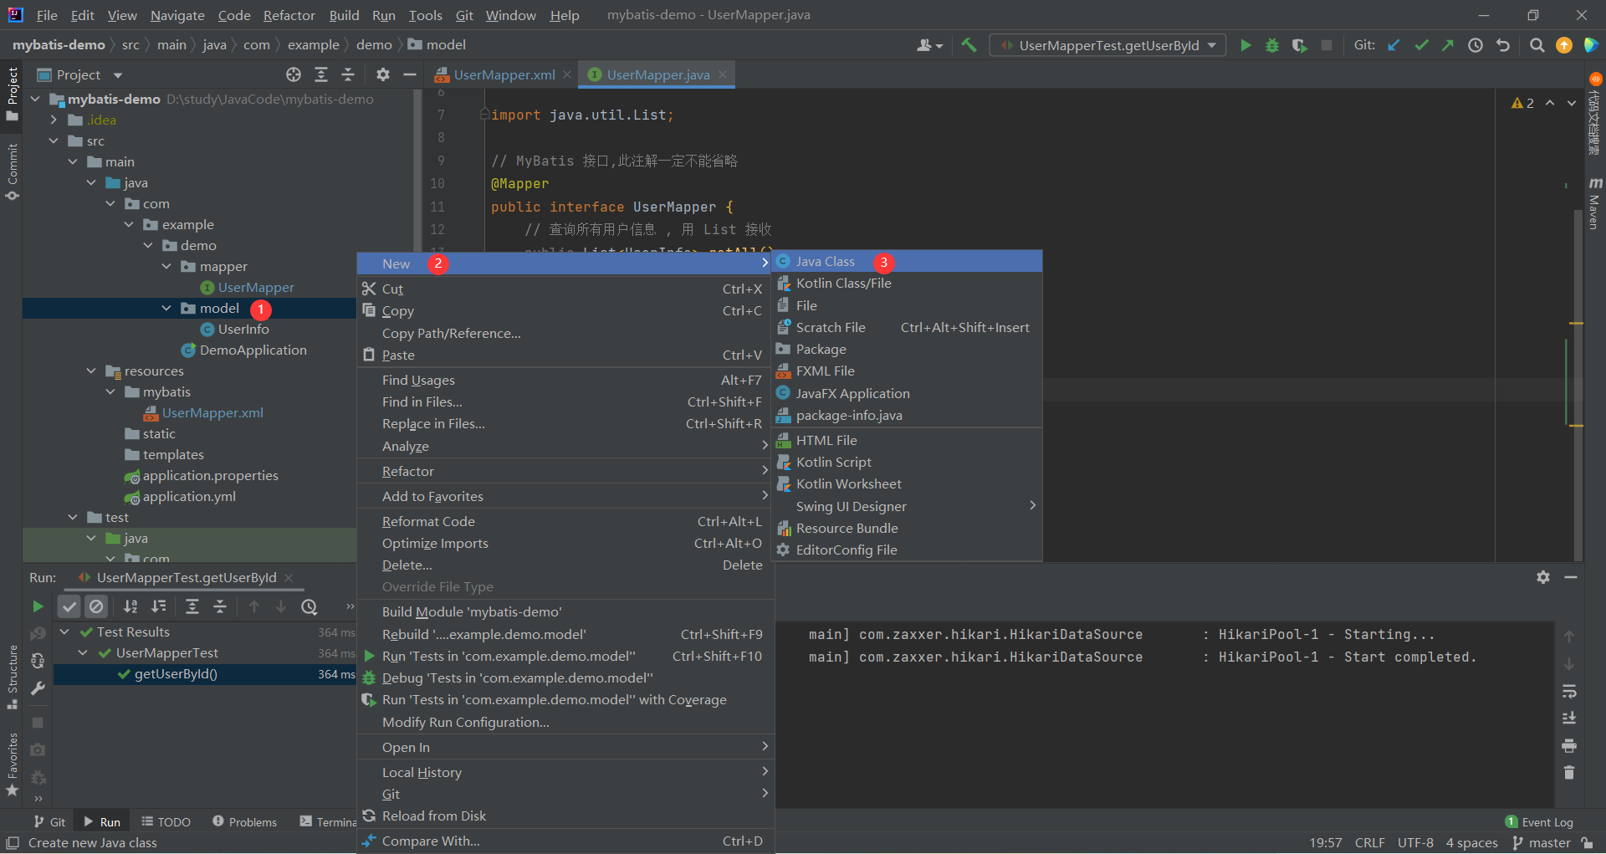The image size is (1606, 854).
Task: Rerun tests with the green play icon in Run panel
Action: [38, 606]
